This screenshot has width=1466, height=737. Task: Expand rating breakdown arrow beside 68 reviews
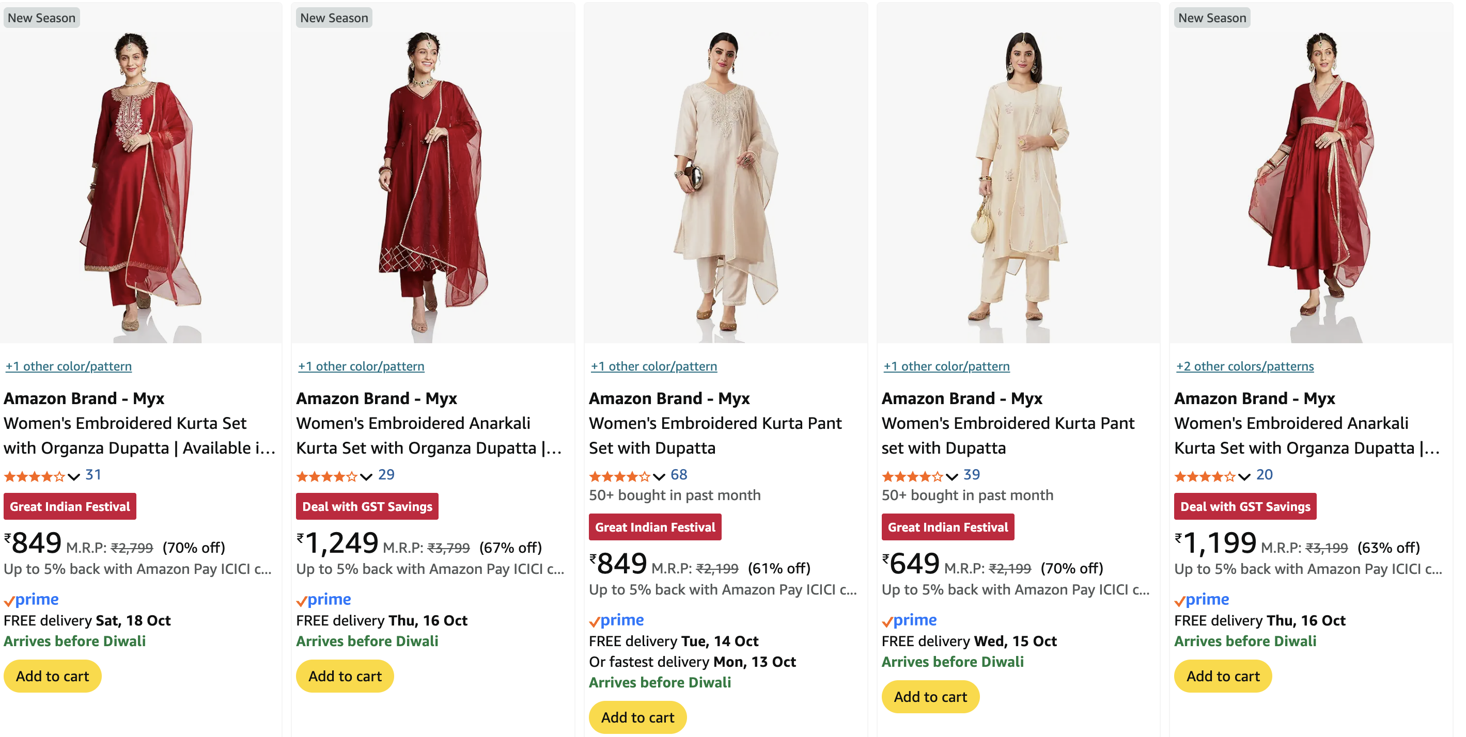coord(659,476)
